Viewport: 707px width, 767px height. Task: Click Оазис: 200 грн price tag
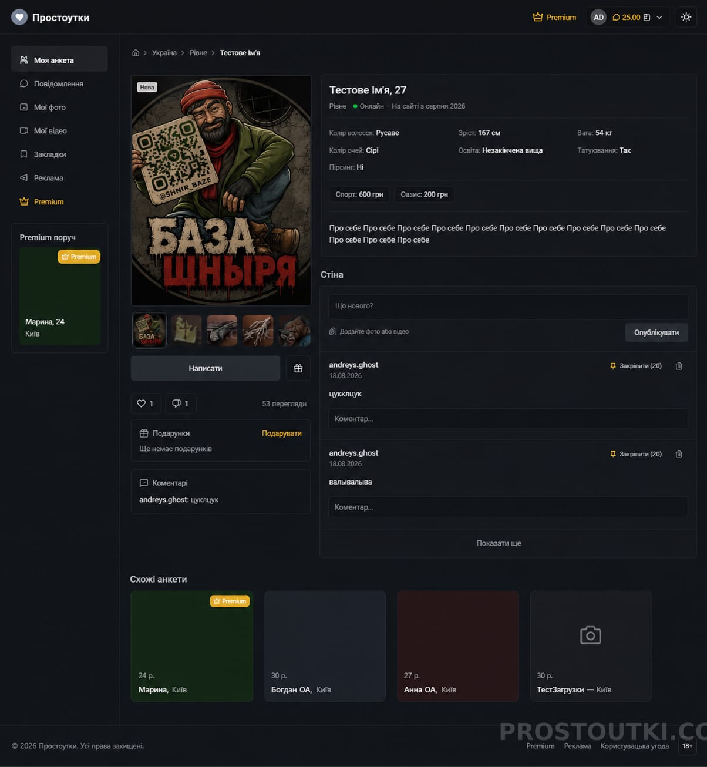tap(424, 194)
